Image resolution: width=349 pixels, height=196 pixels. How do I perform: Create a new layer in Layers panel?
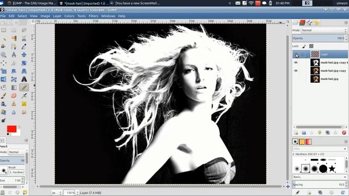296,133
